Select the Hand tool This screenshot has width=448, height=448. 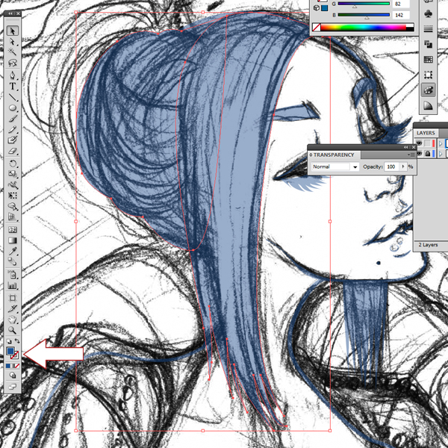[x=12, y=320]
